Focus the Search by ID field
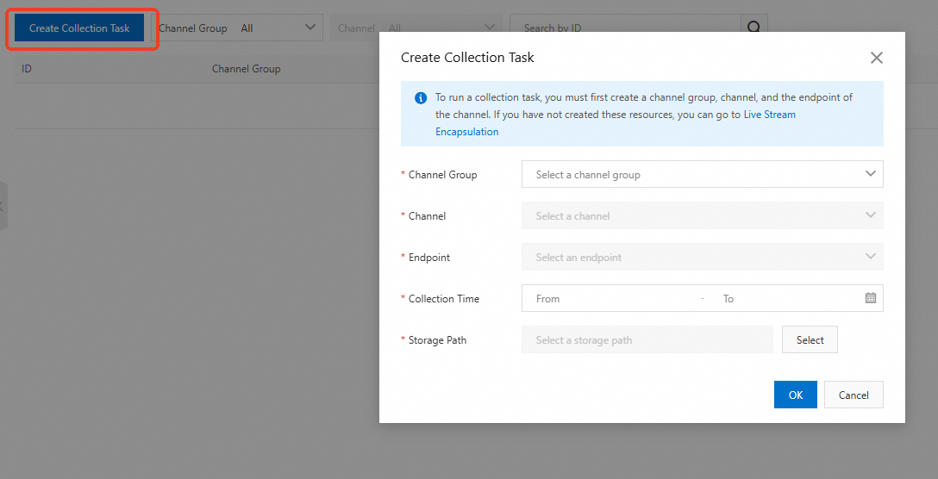Screen dimensions: 938x479 click(x=624, y=28)
